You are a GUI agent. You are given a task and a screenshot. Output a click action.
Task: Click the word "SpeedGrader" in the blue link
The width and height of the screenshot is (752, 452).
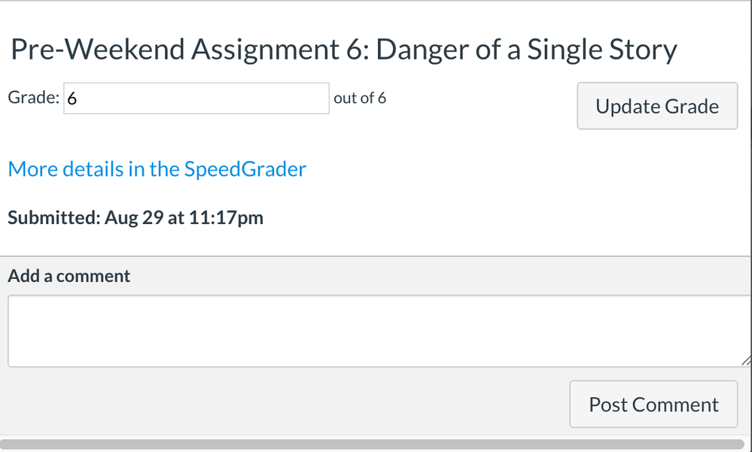click(x=245, y=168)
